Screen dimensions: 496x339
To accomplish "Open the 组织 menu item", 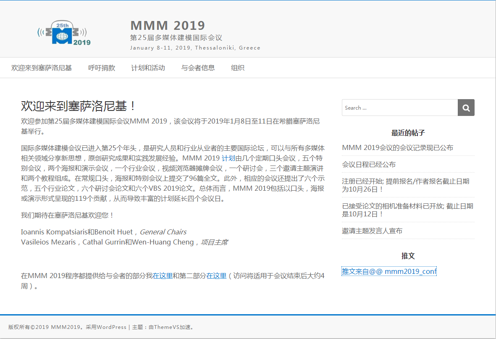I will pos(238,68).
